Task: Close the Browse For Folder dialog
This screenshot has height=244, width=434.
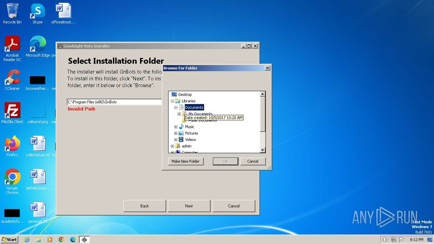Action: pyautogui.click(x=267, y=68)
